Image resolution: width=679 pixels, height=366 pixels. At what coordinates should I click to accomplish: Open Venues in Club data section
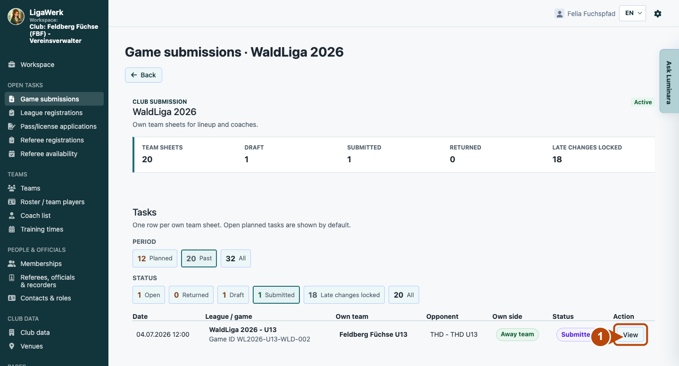(x=54, y=346)
